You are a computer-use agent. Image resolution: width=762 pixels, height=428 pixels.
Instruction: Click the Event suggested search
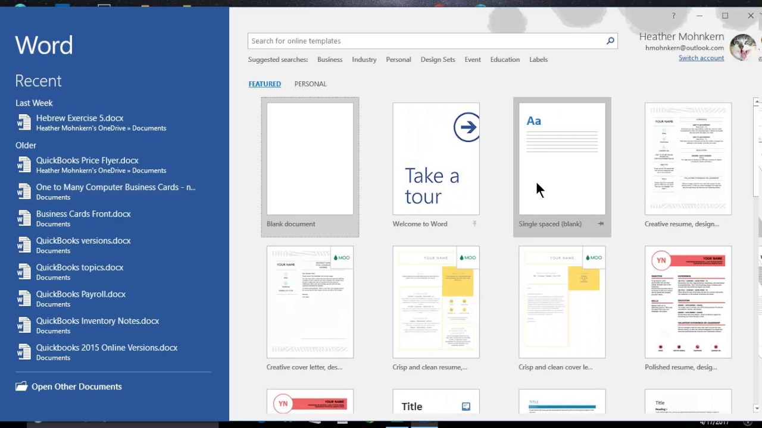click(x=473, y=59)
